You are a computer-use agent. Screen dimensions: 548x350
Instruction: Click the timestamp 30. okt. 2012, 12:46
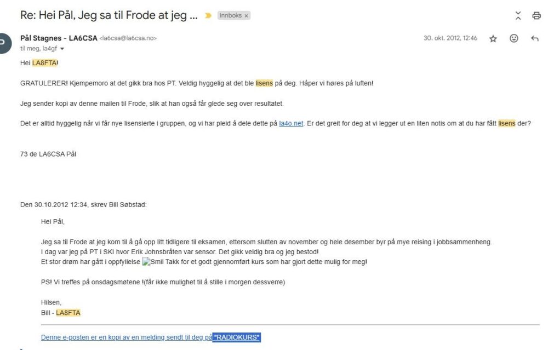[x=450, y=38]
